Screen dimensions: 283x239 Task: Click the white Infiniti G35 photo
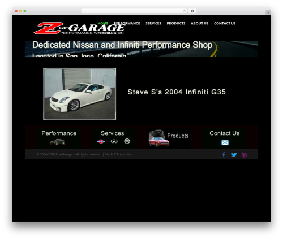(80, 94)
